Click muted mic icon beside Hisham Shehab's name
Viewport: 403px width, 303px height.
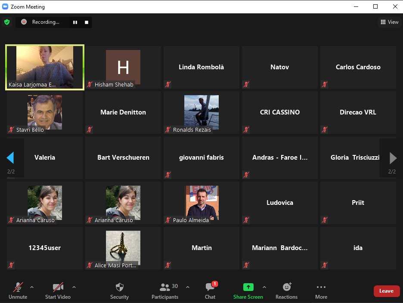pyautogui.click(x=90, y=84)
